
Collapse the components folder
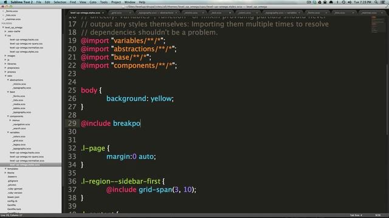click(x=8, y=116)
